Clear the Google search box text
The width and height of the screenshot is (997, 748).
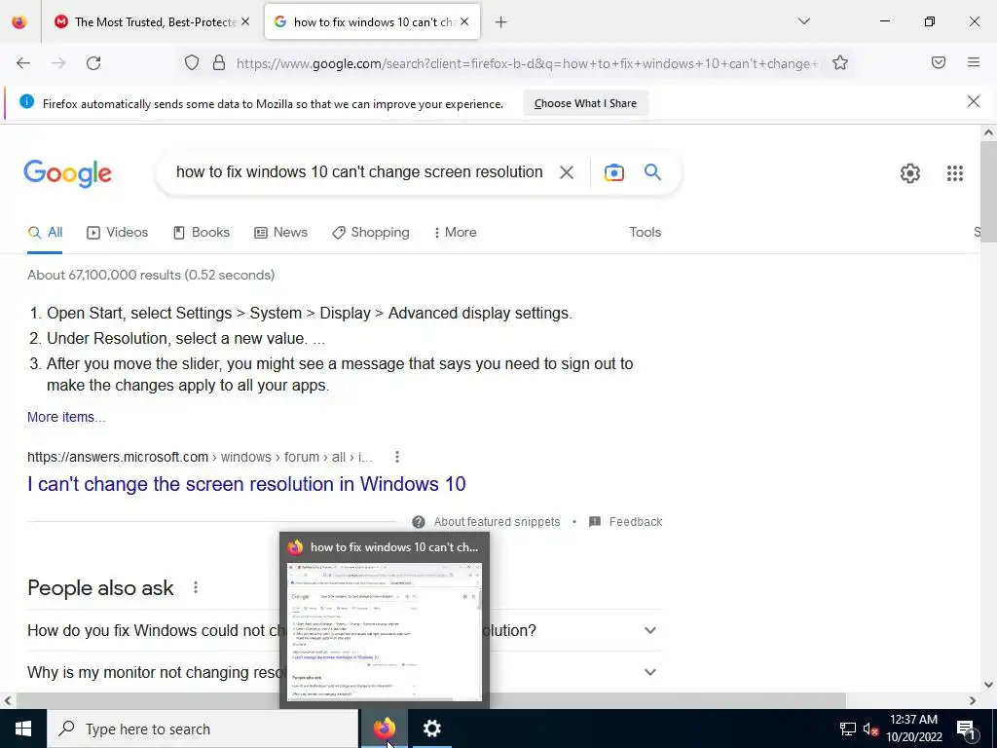567,172
